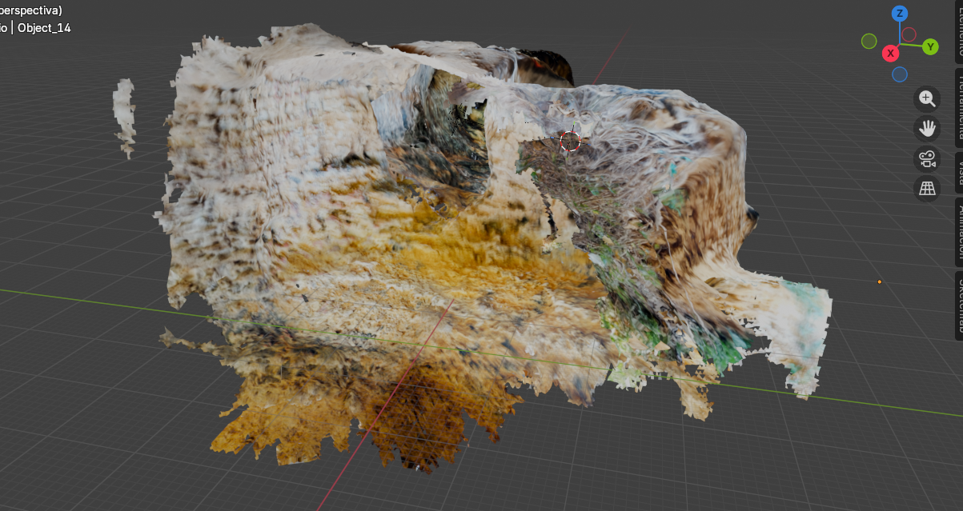Image resolution: width=963 pixels, height=511 pixels.
Task: Select the small orange origin point
Action: click(879, 281)
